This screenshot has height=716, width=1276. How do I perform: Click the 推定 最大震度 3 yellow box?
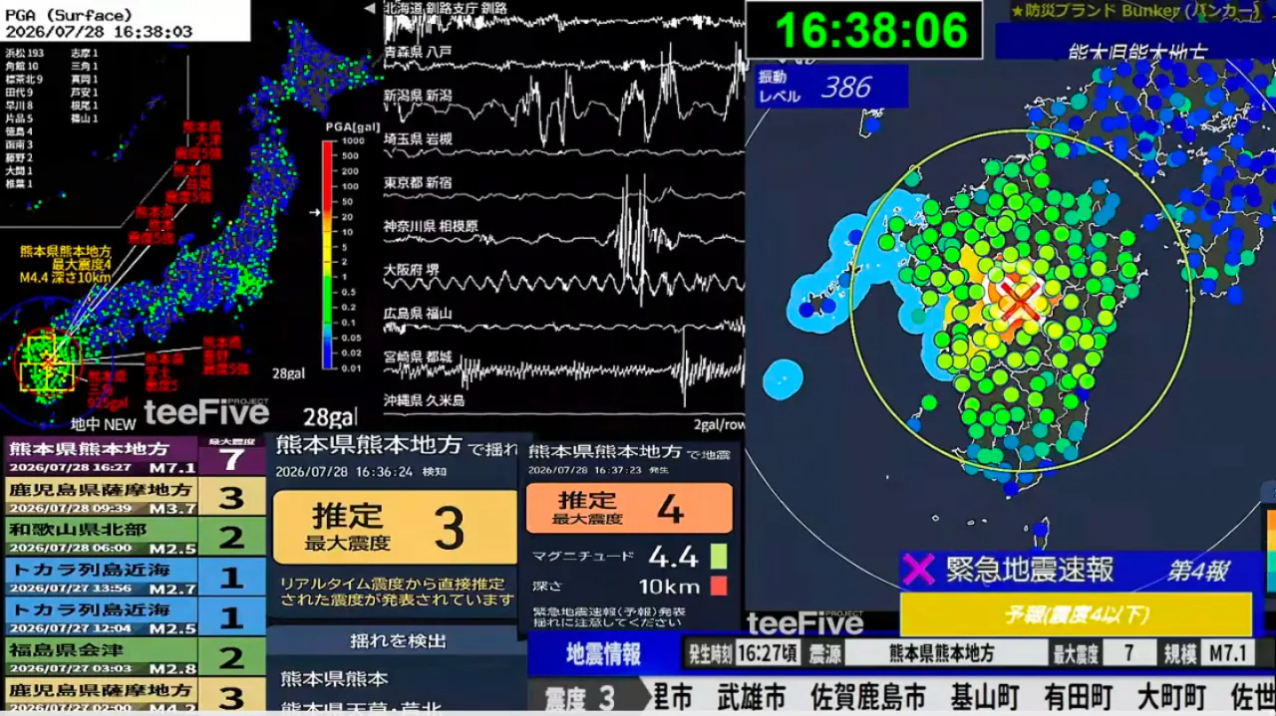(395, 528)
